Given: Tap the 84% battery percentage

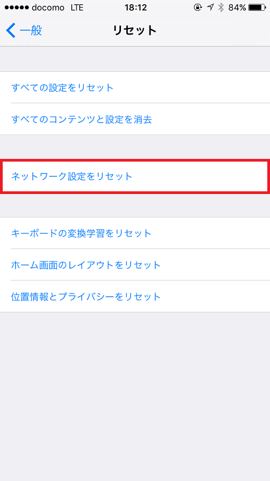Looking at the screenshot, I should 237,8.
